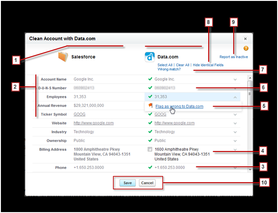Click Salesforce Ownership Public value
The width and height of the screenshot is (278, 213).
coord(79,140)
